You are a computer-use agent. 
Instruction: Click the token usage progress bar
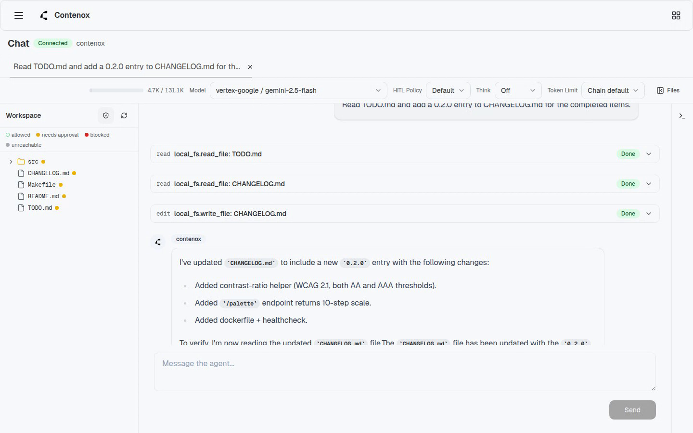point(116,90)
